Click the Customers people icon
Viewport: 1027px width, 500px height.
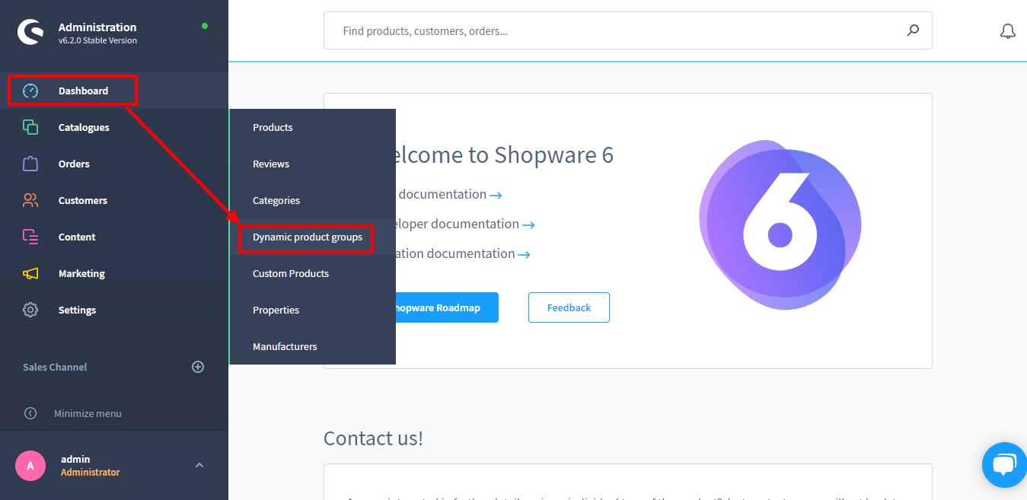[x=30, y=199]
